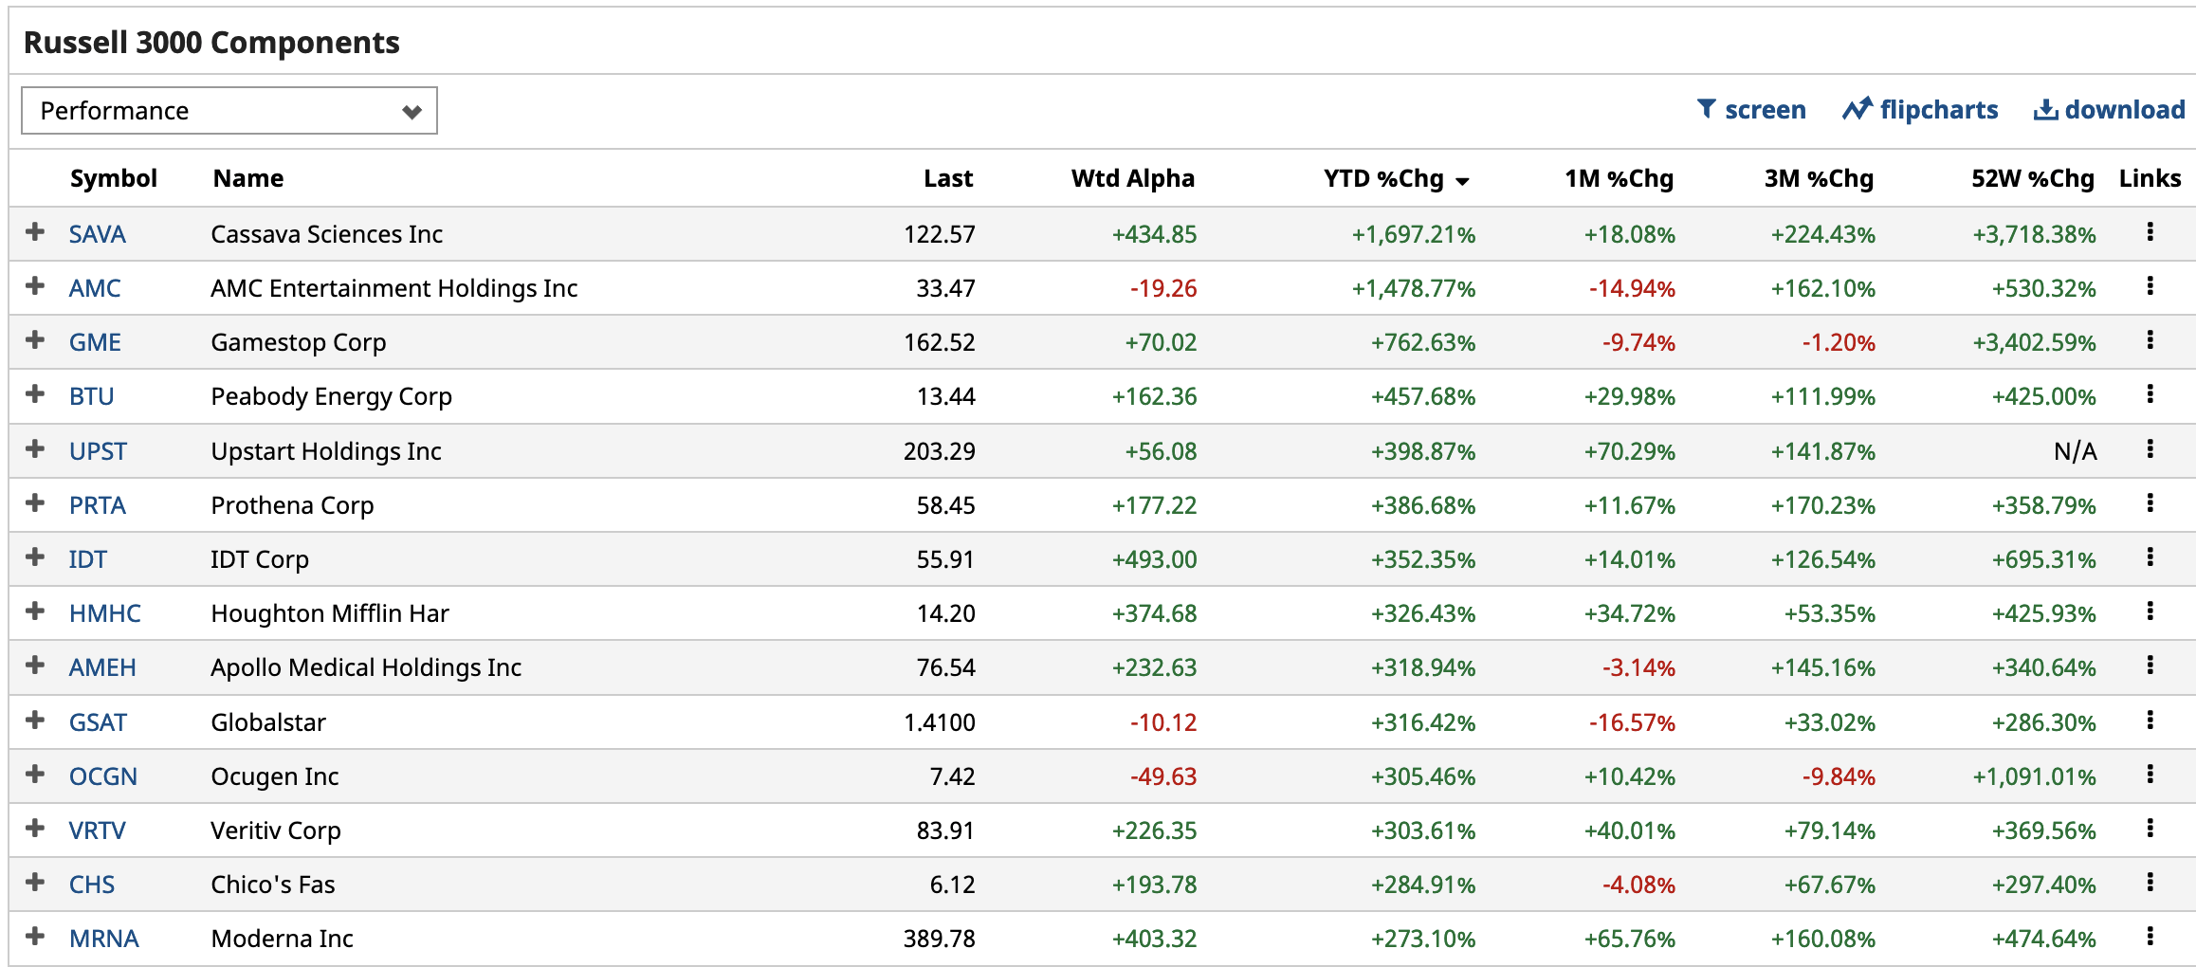Expand the Peabody Energy row
Screen dimensions: 2196x967
[x=35, y=394]
